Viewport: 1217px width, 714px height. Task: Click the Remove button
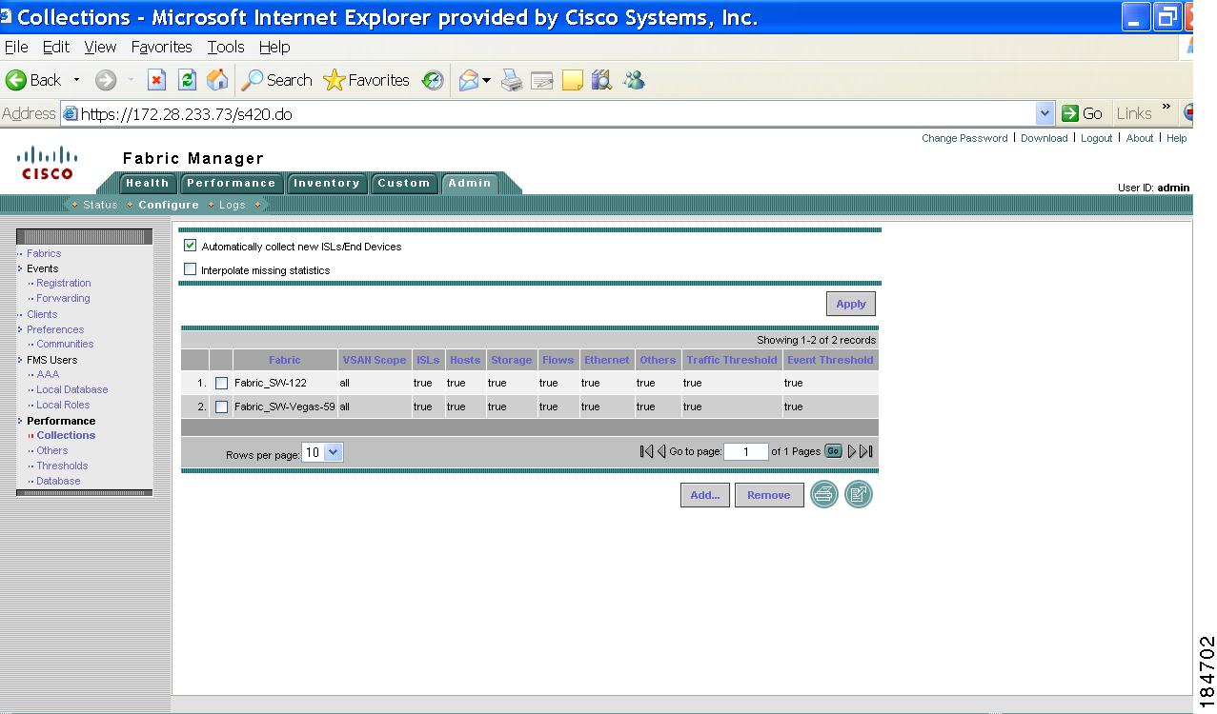click(x=769, y=495)
